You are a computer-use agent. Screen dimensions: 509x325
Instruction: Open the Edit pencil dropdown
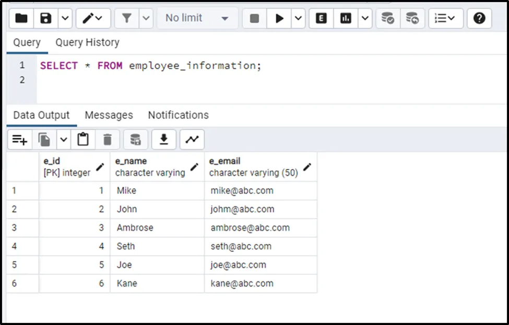click(93, 18)
